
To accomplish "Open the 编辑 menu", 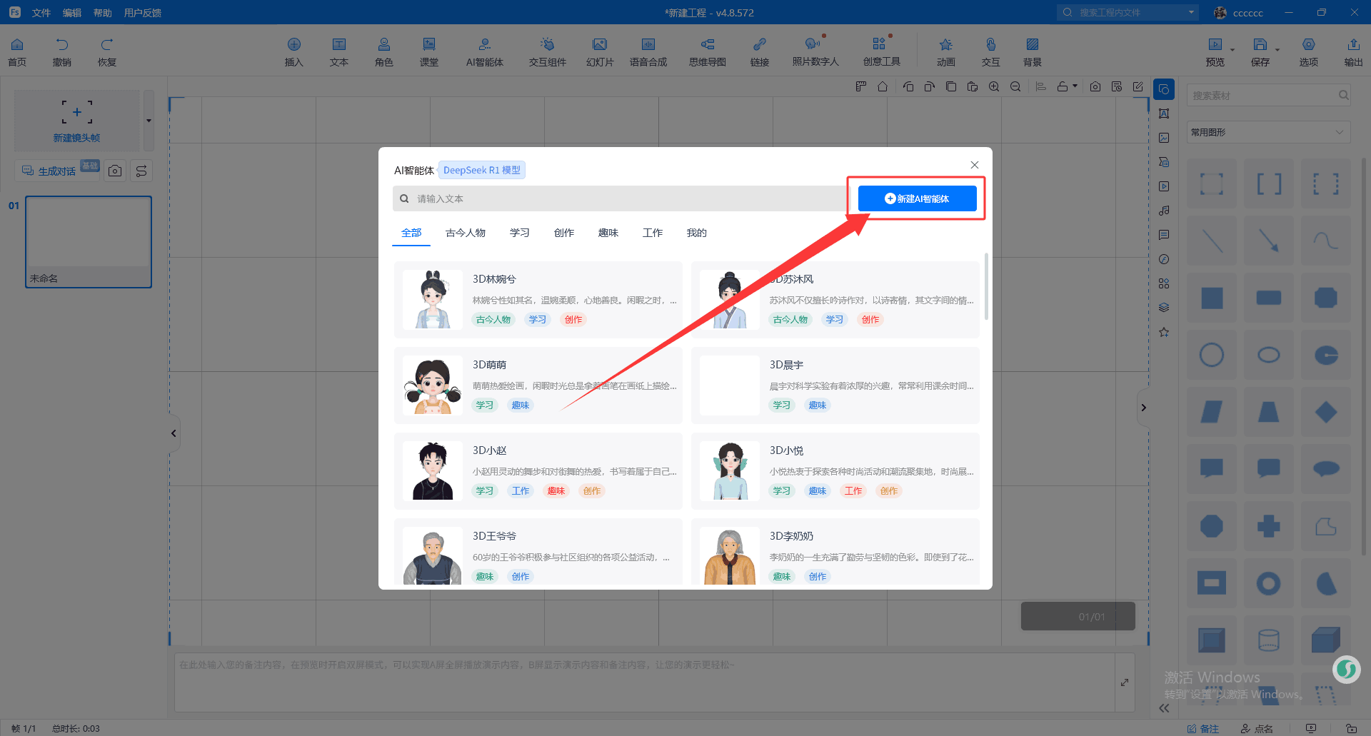I will (x=71, y=13).
